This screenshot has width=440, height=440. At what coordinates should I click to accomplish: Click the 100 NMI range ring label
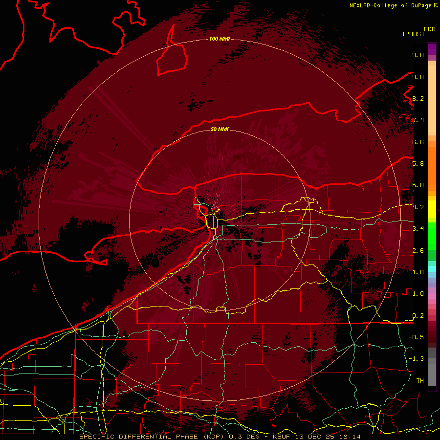[x=220, y=39]
